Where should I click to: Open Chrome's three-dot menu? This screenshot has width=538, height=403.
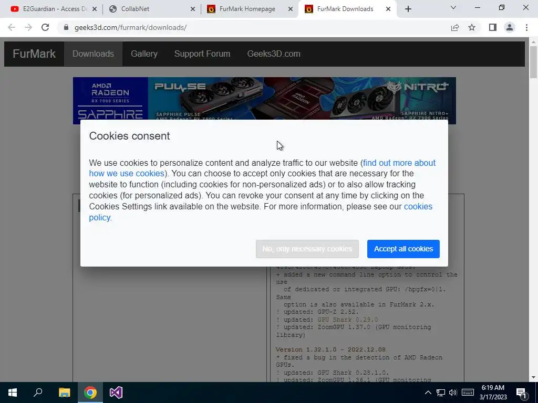pos(526,27)
